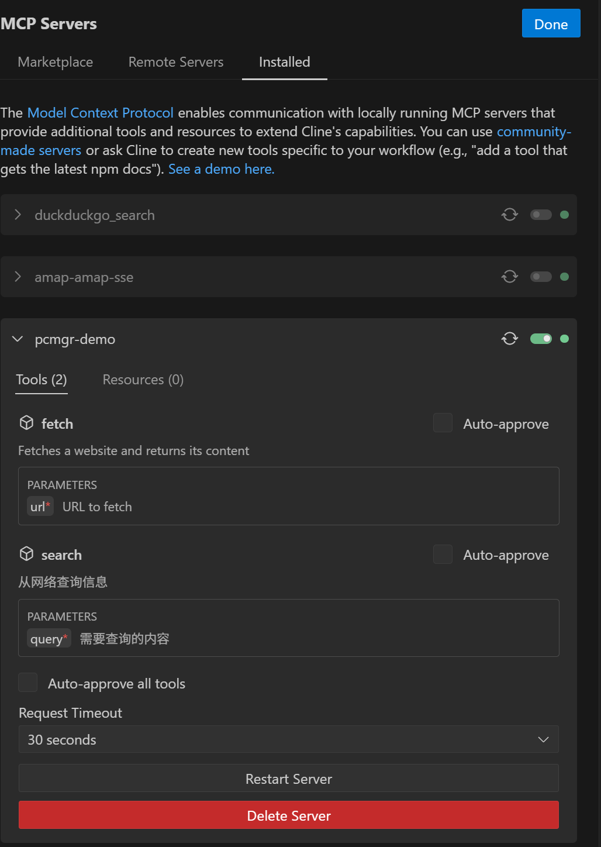601x847 pixels.
Task: Check Auto-approve for the search tool
Action: click(x=443, y=554)
